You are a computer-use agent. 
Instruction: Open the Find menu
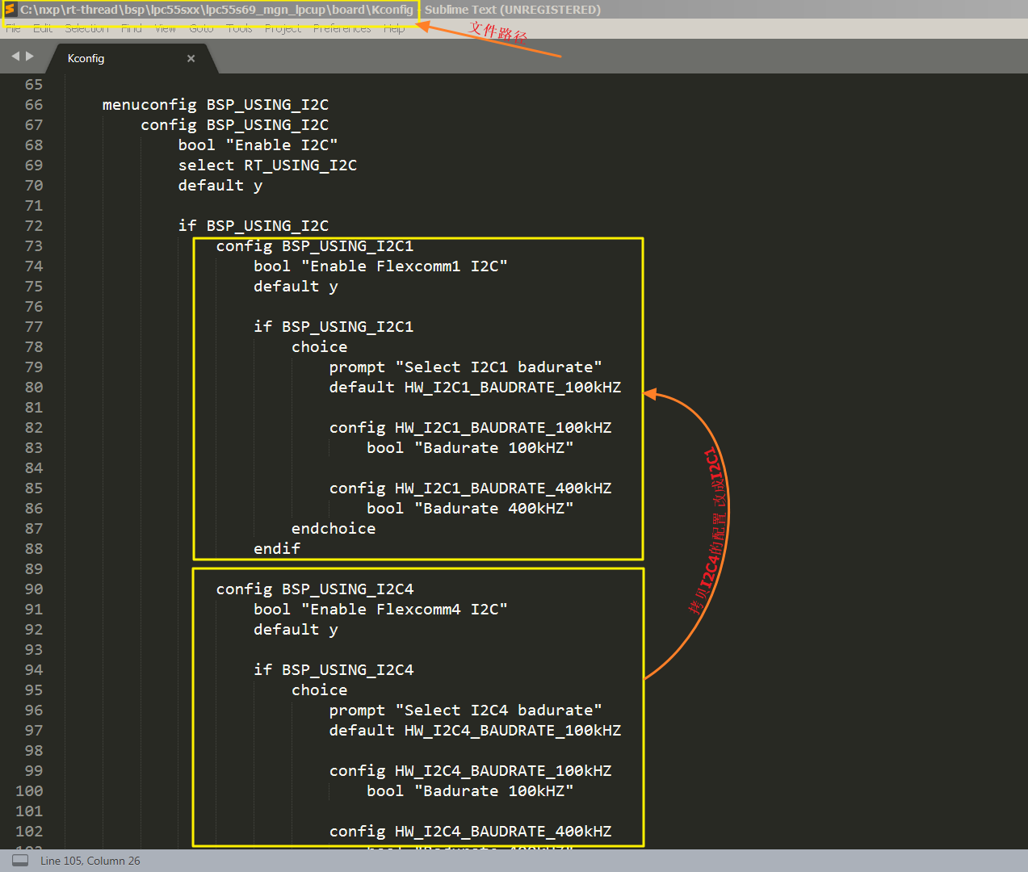click(131, 28)
